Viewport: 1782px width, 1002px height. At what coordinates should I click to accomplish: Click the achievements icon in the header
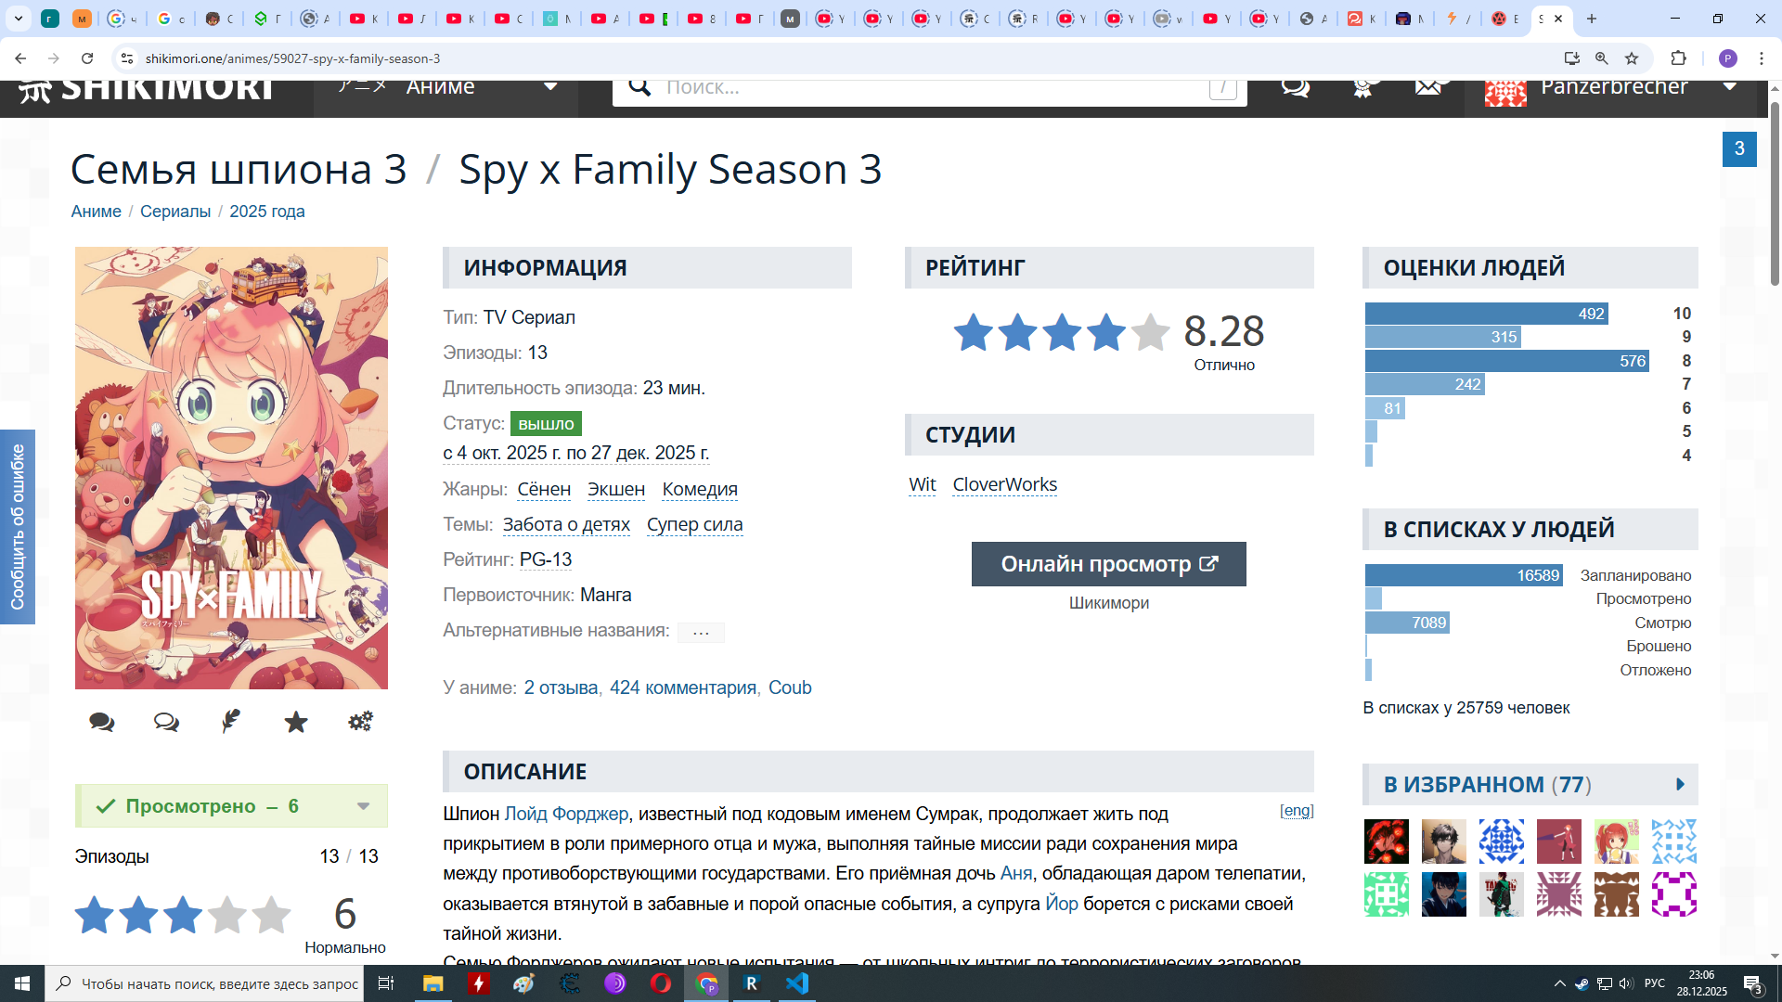pyautogui.click(x=1362, y=87)
